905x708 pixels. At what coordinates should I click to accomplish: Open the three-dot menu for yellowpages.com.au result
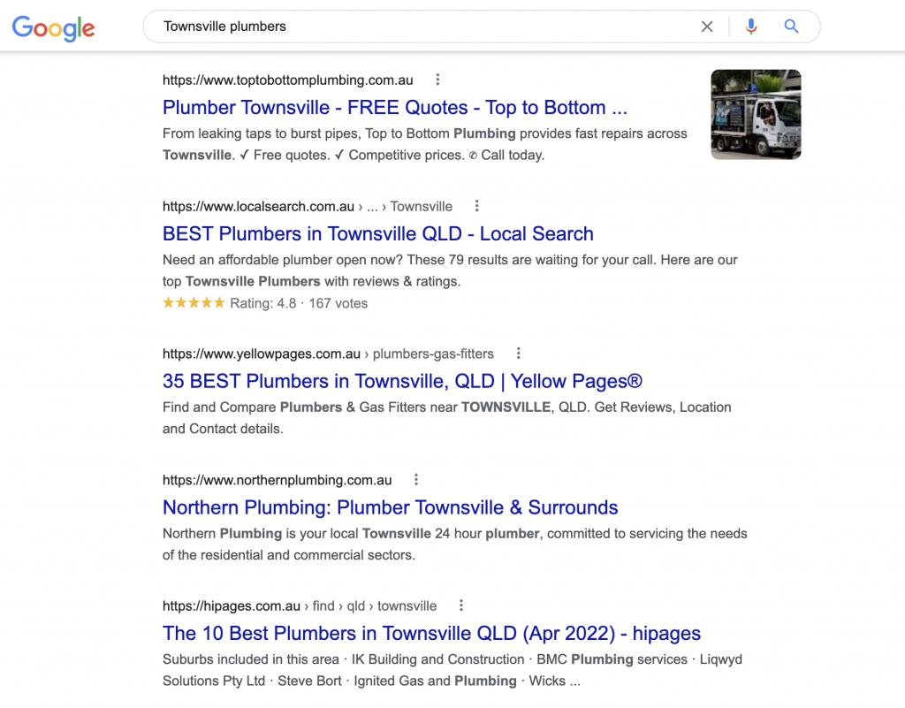(x=518, y=354)
